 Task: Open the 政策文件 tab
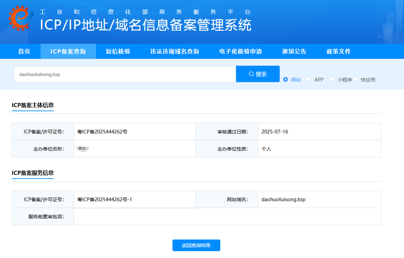339,51
